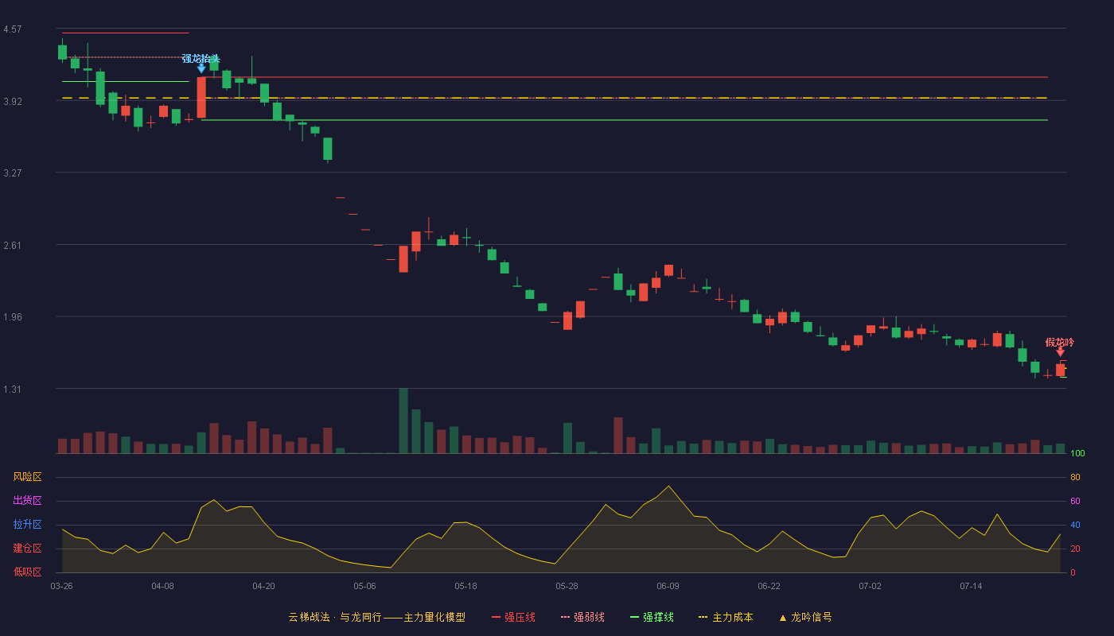Click the 06-09 date label
1114x636 pixels.
tap(668, 586)
